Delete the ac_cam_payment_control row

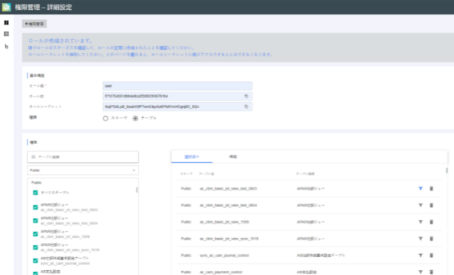click(431, 272)
